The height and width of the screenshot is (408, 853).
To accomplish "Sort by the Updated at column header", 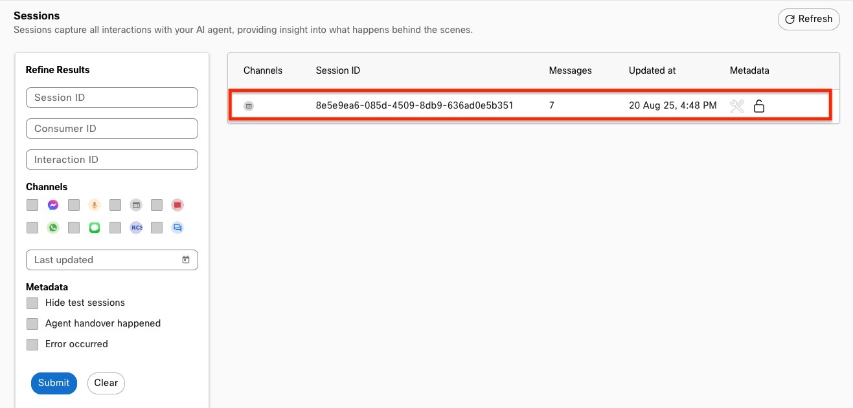I will [652, 70].
